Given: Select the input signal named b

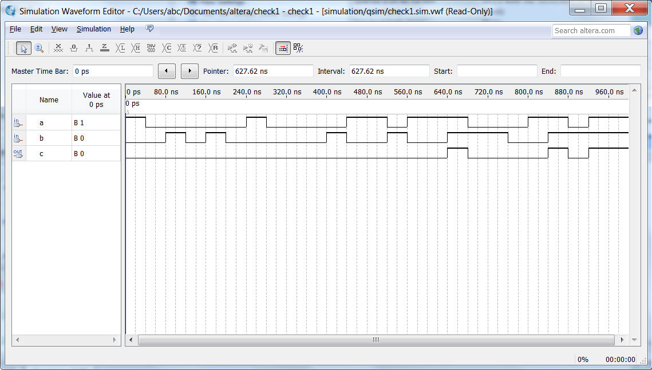Looking at the screenshot, I should click(x=41, y=137).
